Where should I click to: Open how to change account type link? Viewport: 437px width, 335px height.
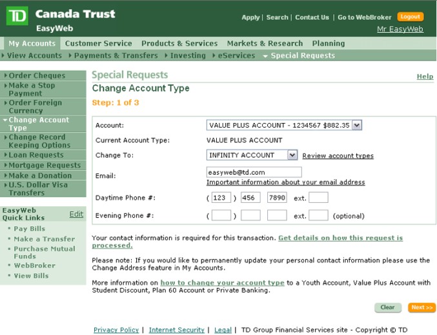(x=222, y=283)
